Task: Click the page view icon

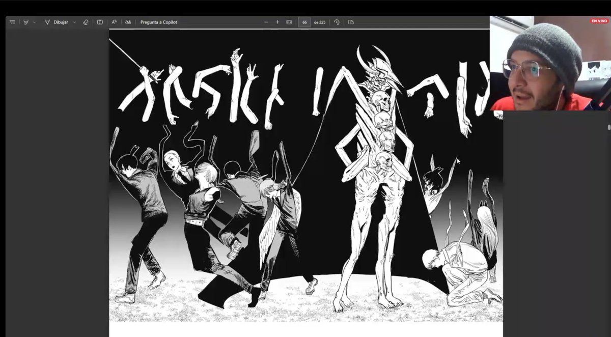Action: pyautogui.click(x=351, y=22)
